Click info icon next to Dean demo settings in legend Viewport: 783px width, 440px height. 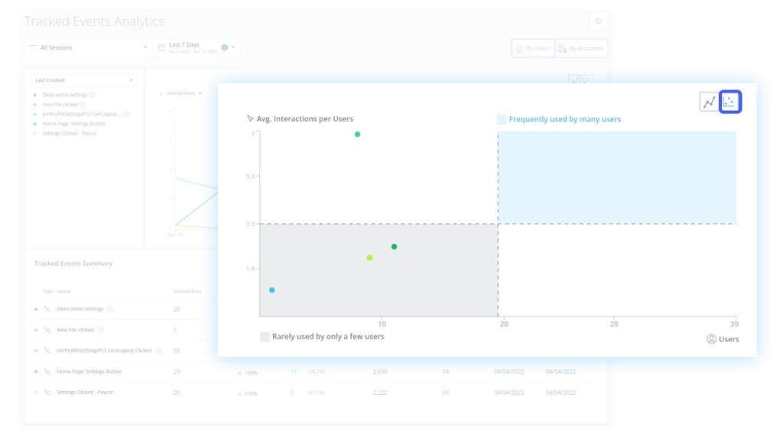(93, 95)
